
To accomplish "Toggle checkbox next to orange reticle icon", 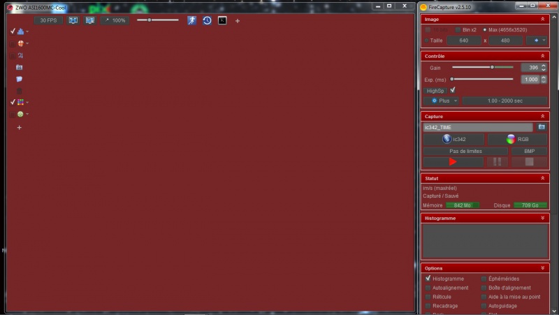I will click(13, 44).
